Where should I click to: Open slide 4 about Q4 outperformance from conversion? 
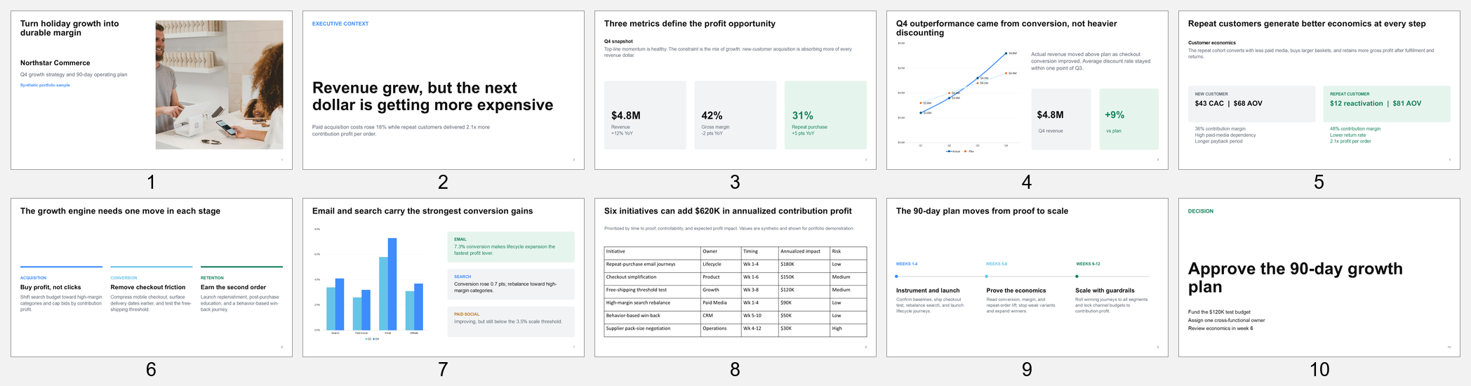tap(1027, 90)
